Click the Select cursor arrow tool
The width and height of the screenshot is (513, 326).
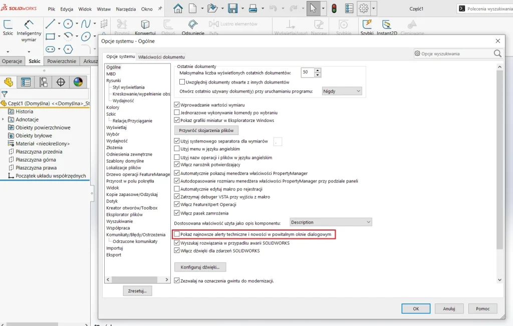point(313,8)
